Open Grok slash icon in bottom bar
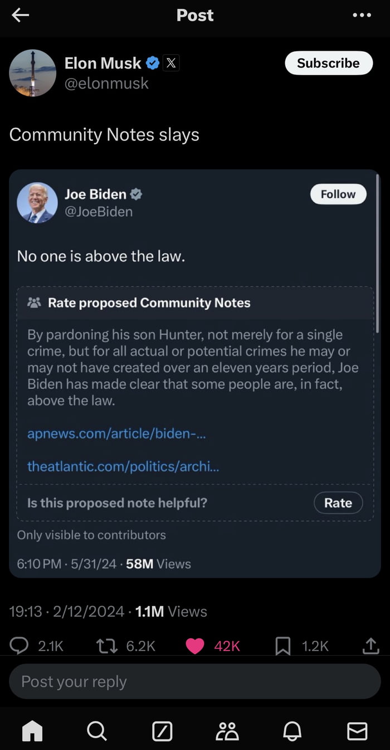Screen dimensions: 390x750 tap(162, 731)
